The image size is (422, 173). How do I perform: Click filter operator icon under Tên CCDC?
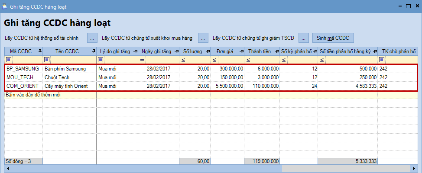coord(47,60)
